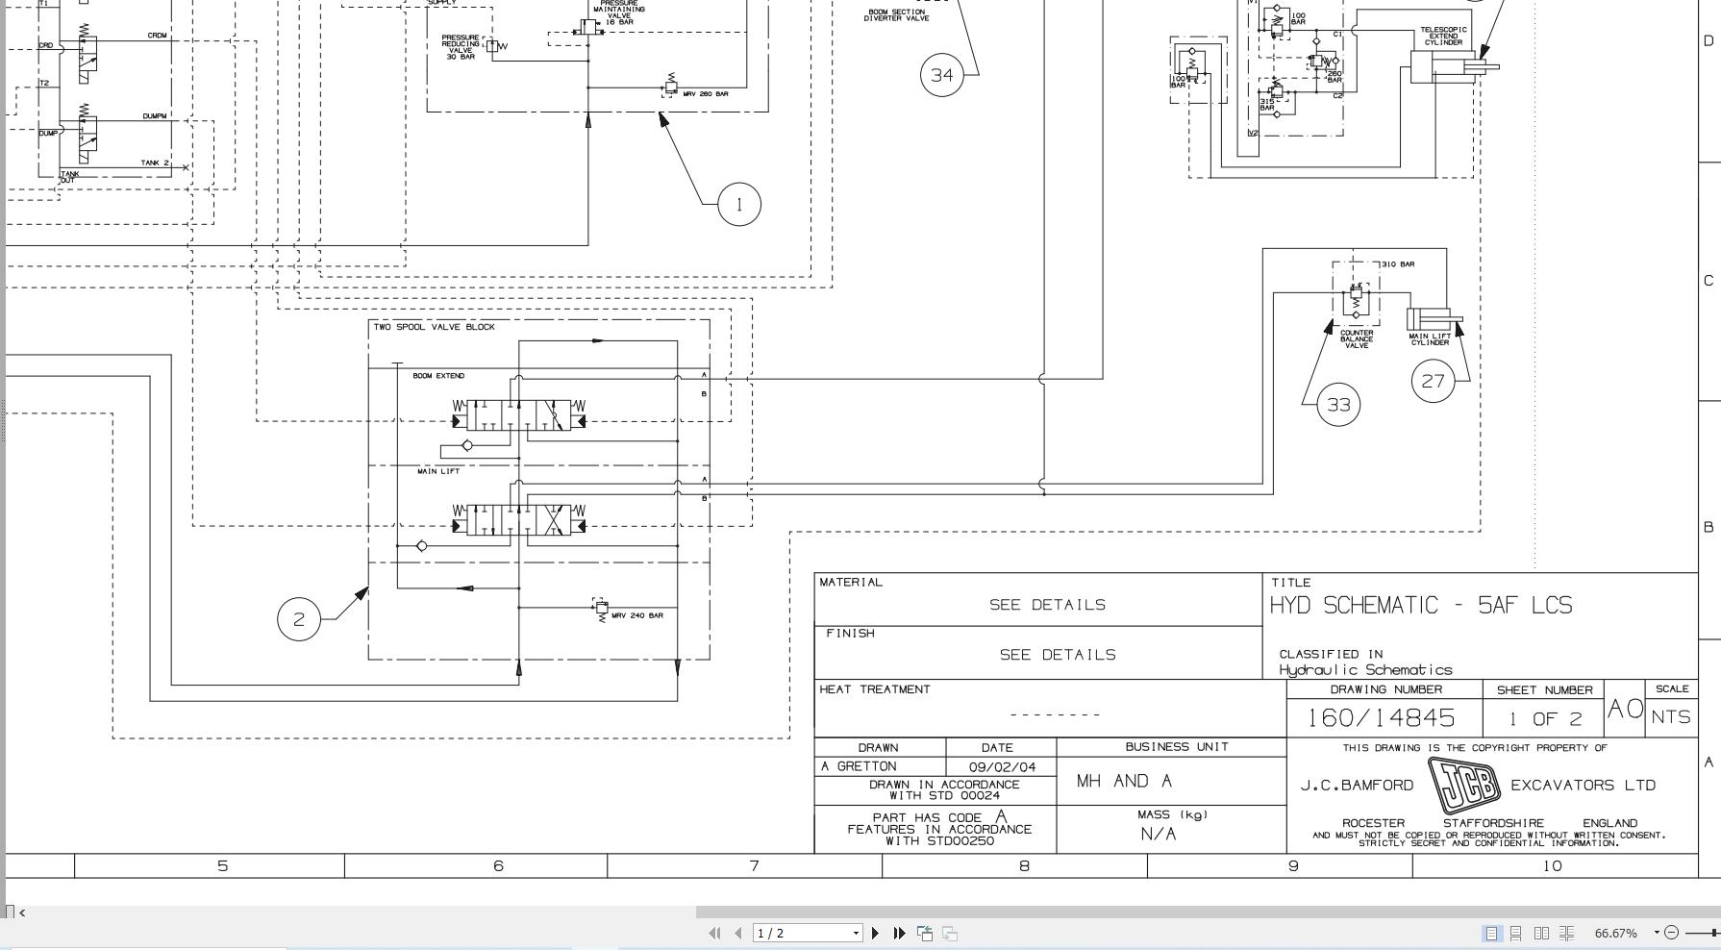The image size is (1721, 950).
Task: Click the MRV 260 BAR label
Action: coord(706,94)
